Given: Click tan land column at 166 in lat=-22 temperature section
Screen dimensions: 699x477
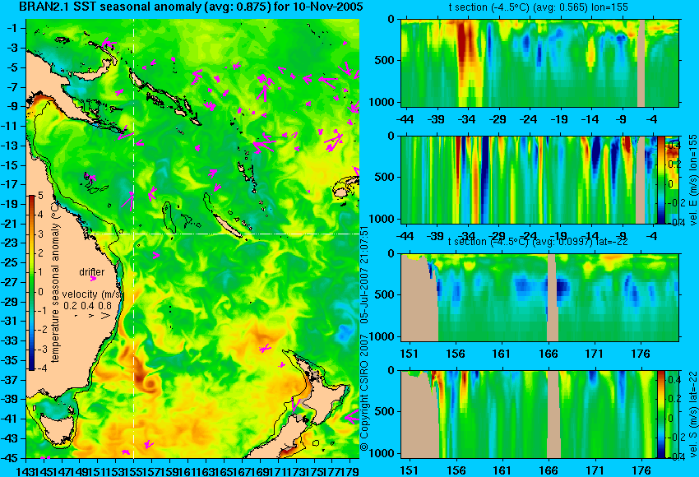Looking at the screenshot, I should [552, 298].
